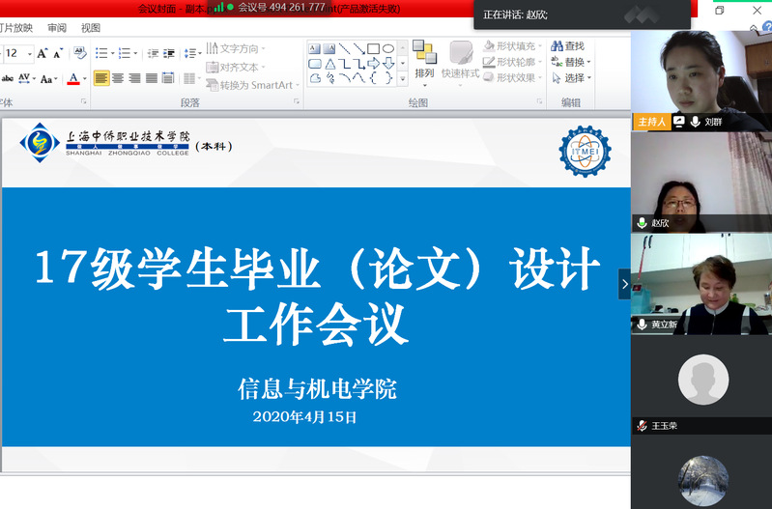Click the clear formatting icon
This screenshot has height=509, width=772.
[x=80, y=53]
